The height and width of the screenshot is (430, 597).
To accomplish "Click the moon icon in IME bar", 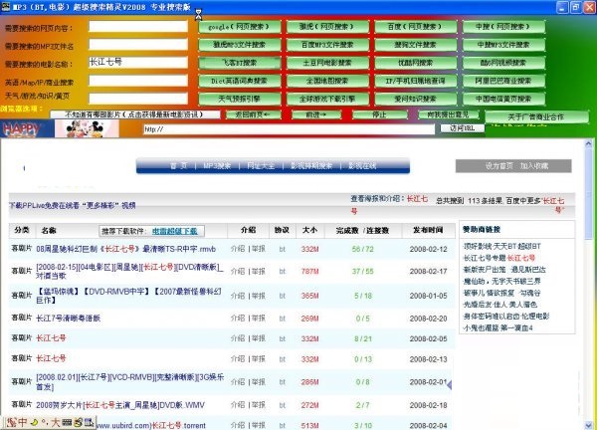I will click(x=34, y=422).
